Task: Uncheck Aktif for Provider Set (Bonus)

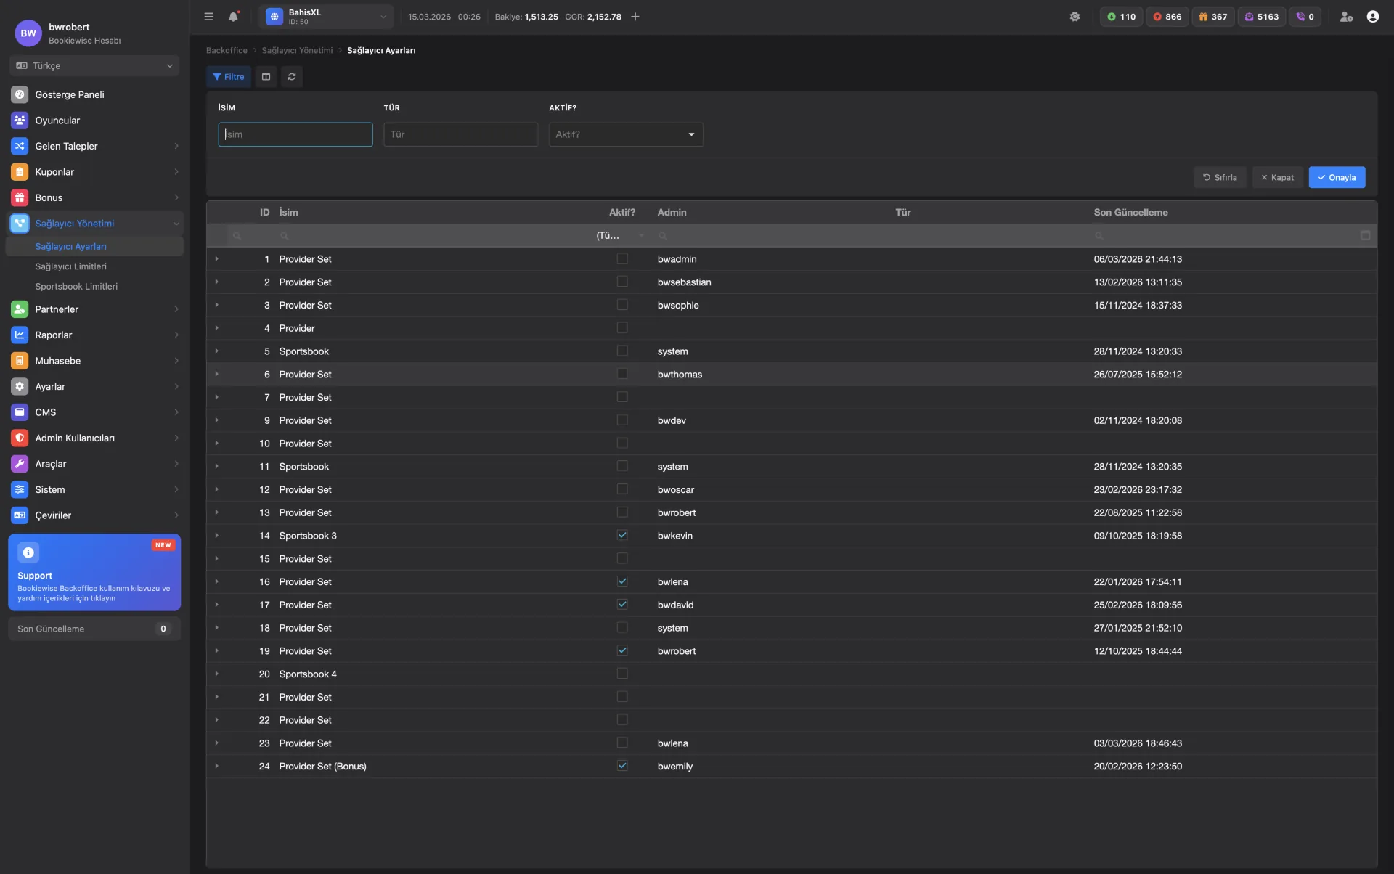Action: 622,766
